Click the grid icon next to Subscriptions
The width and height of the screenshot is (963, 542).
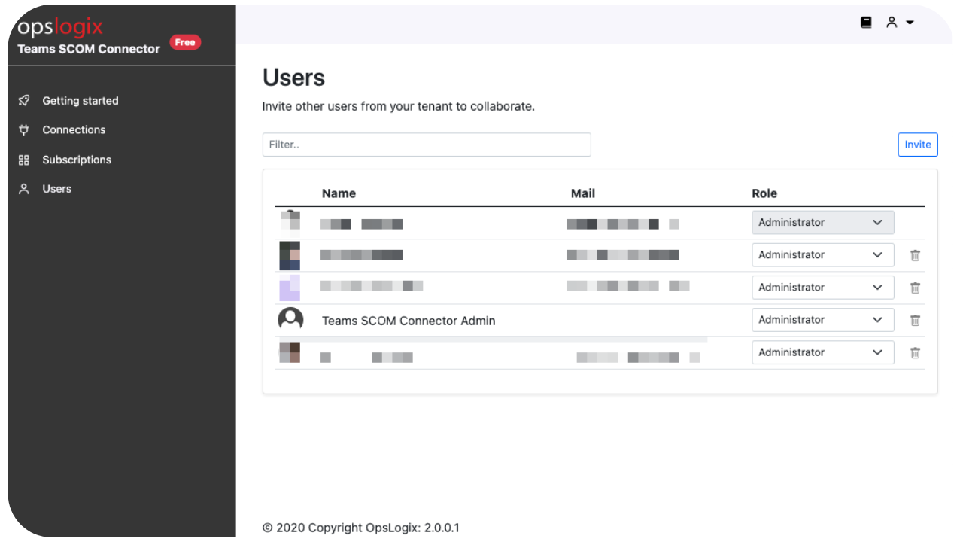point(24,160)
